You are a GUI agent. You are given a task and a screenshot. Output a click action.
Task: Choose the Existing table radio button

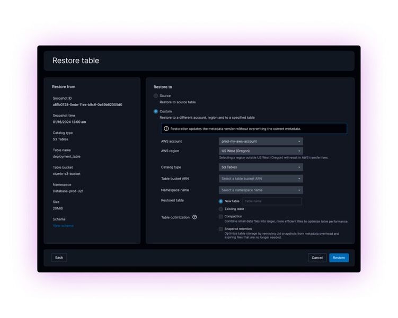(x=221, y=209)
